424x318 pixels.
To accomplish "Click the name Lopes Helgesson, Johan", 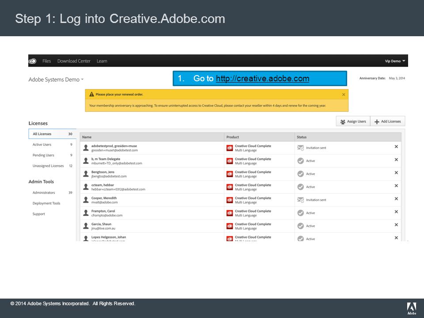I will [109, 237].
